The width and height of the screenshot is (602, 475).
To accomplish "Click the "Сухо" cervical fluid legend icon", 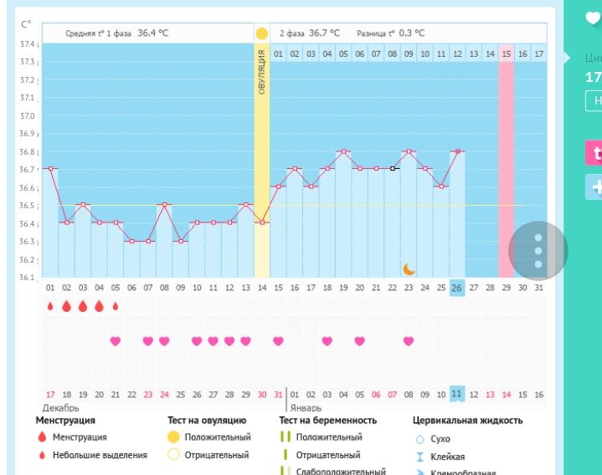I will click(x=419, y=438).
